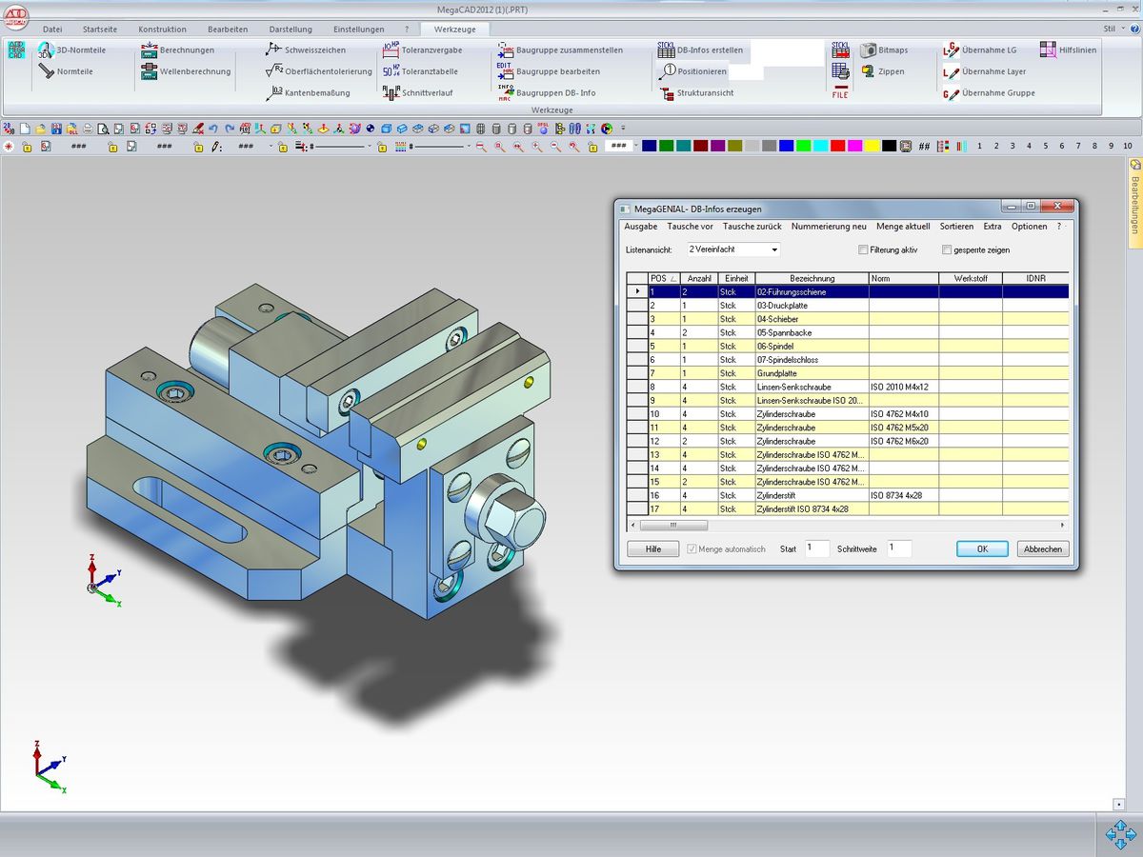Apply Übernahme Gruppe
The width and height of the screenshot is (1143, 857).
click(x=989, y=92)
